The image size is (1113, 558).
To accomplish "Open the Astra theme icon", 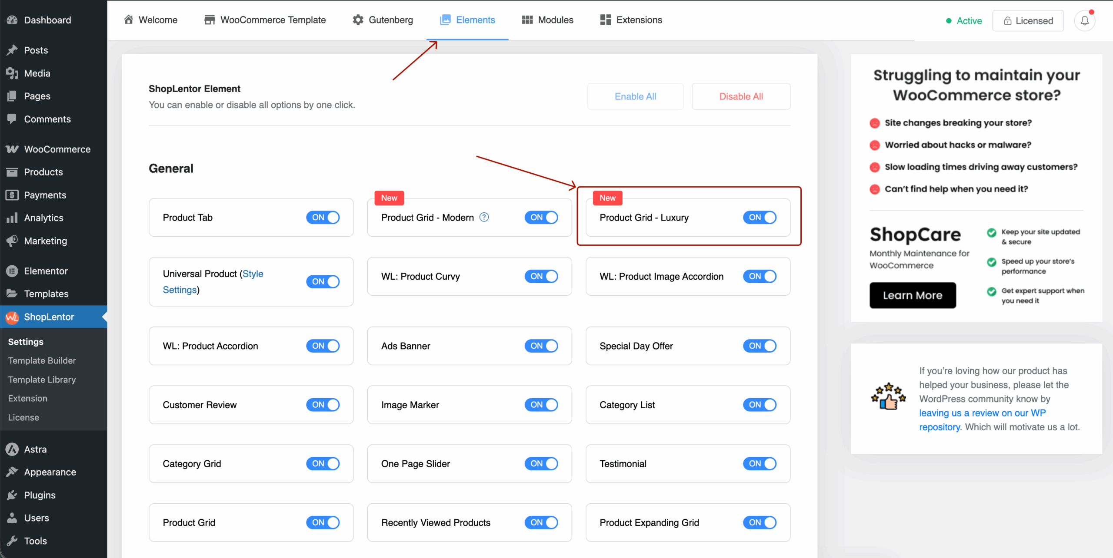I will click(x=12, y=449).
